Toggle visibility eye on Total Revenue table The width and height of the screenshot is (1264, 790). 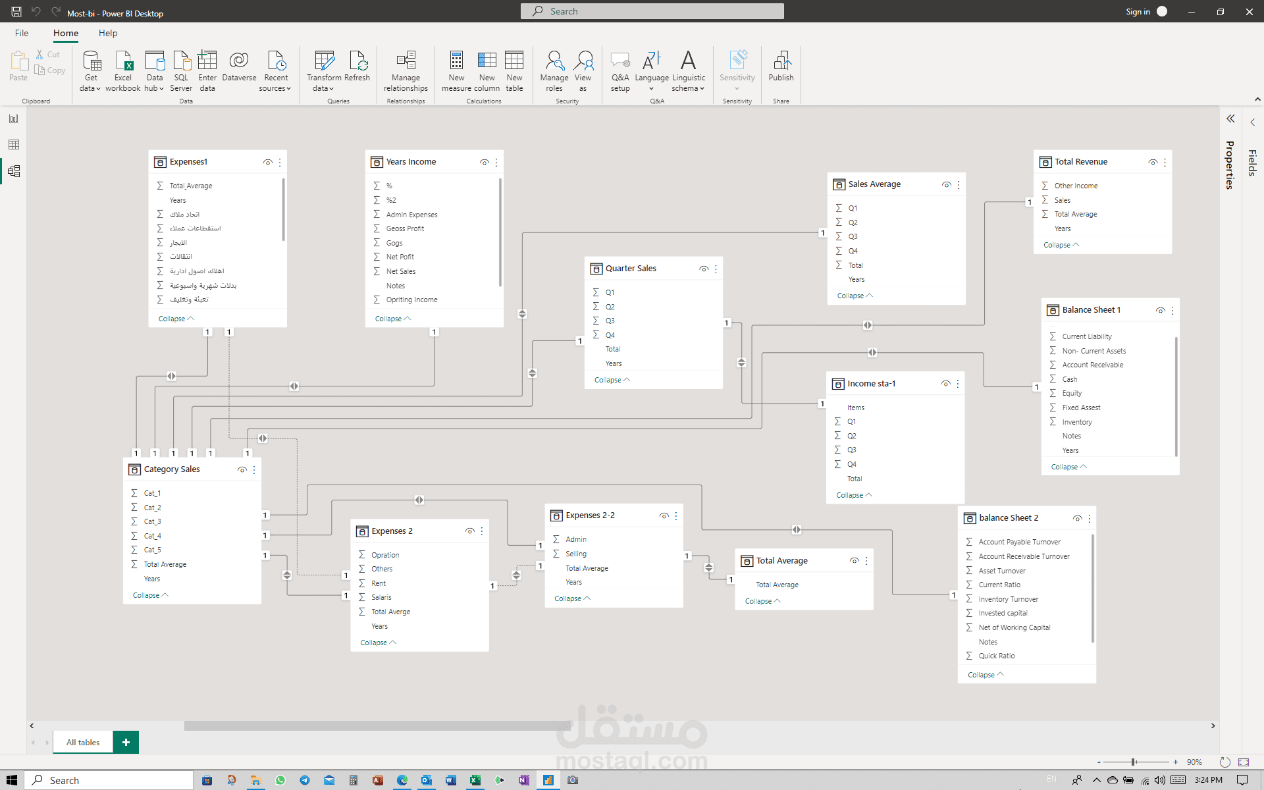tap(1153, 162)
